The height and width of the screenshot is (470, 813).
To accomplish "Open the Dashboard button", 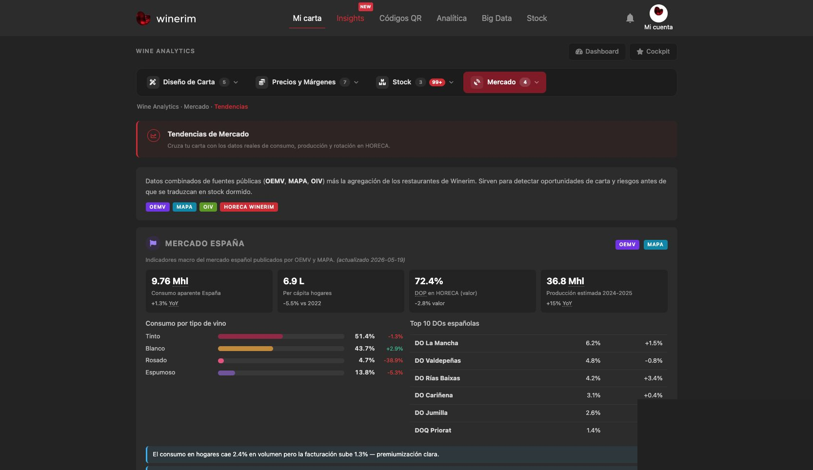I will click(x=597, y=52).
